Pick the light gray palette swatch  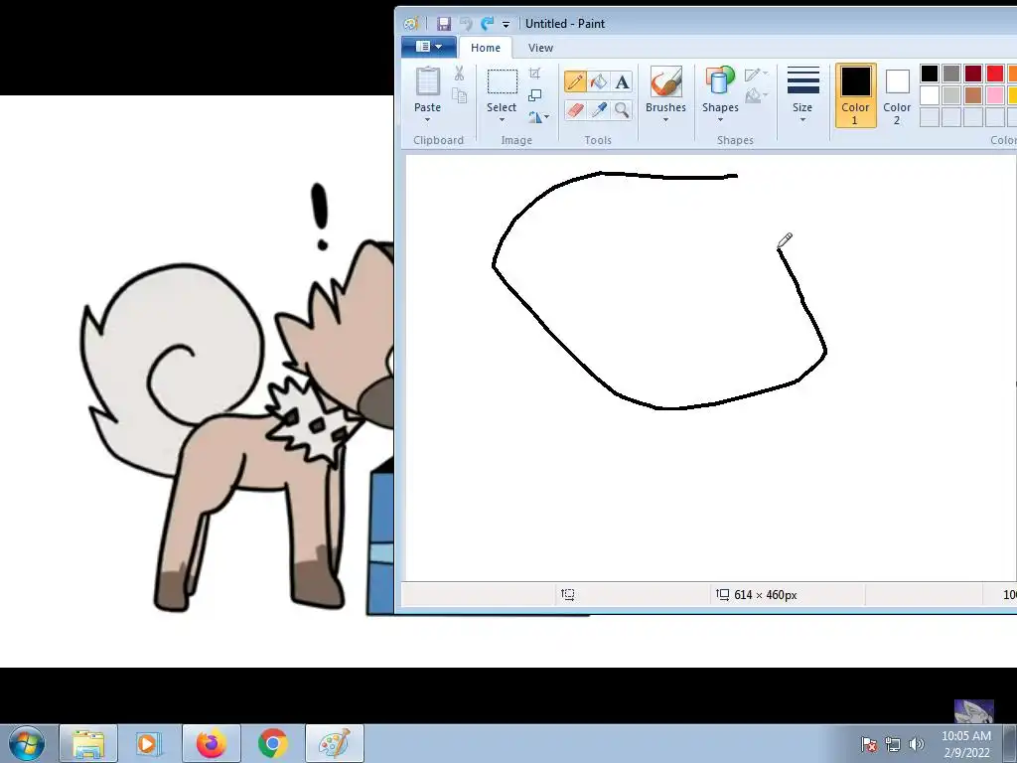[951, 95]
